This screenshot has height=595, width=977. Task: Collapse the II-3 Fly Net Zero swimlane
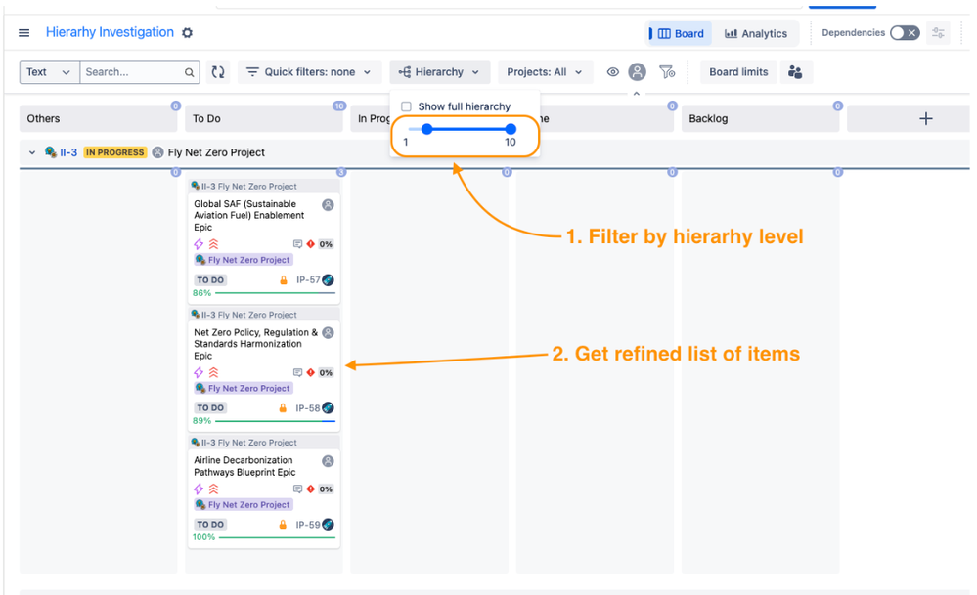tap(32, 152)
